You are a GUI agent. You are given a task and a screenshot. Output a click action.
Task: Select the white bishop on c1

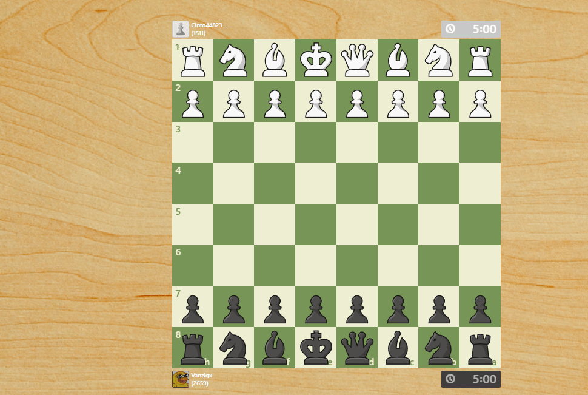pyautogui.click(x=398, y=60)
